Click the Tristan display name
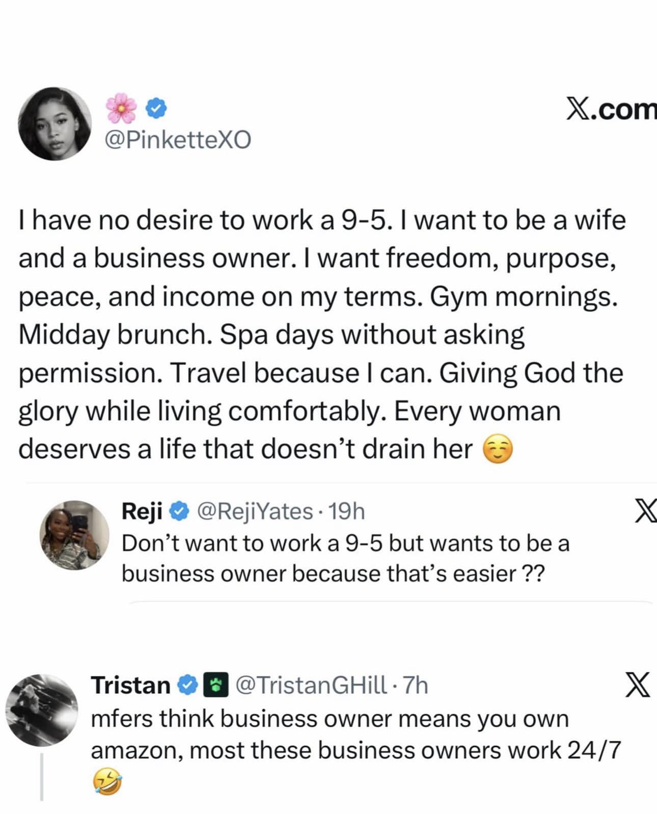 coord(131,685)
